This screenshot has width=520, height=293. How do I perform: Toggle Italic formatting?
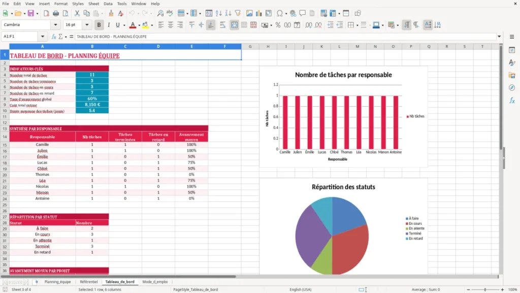tap(109, 25)
